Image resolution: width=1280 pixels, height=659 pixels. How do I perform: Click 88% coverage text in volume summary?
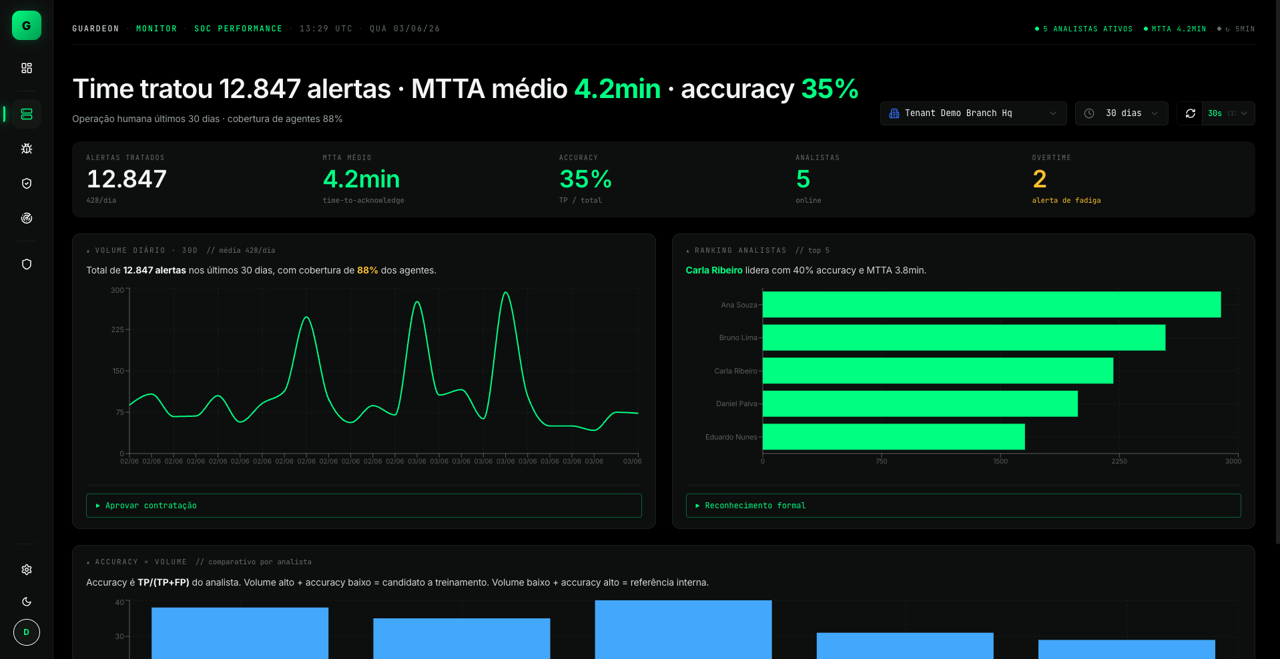click(368, 270)
